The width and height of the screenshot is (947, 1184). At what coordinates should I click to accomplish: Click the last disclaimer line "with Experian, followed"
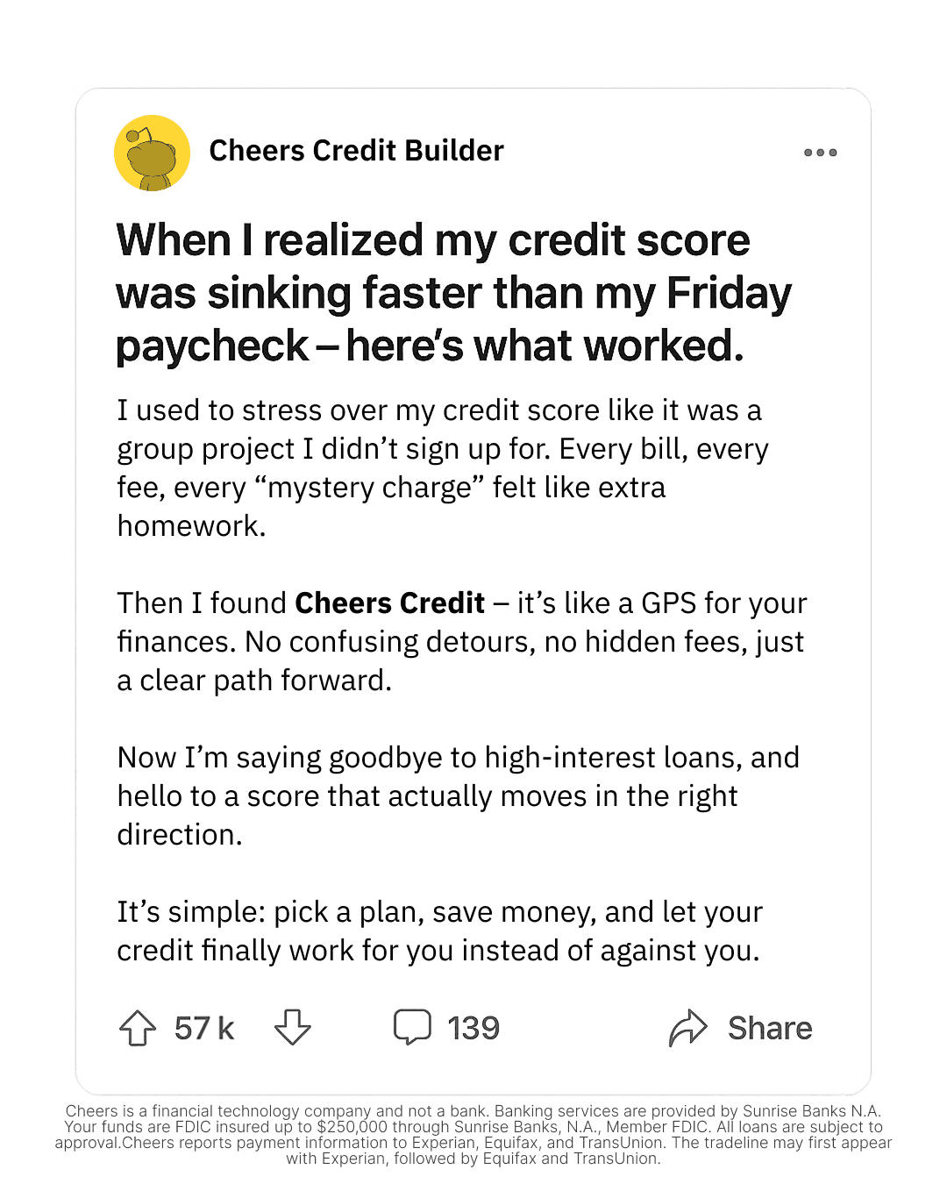(x=473, y=1159)
